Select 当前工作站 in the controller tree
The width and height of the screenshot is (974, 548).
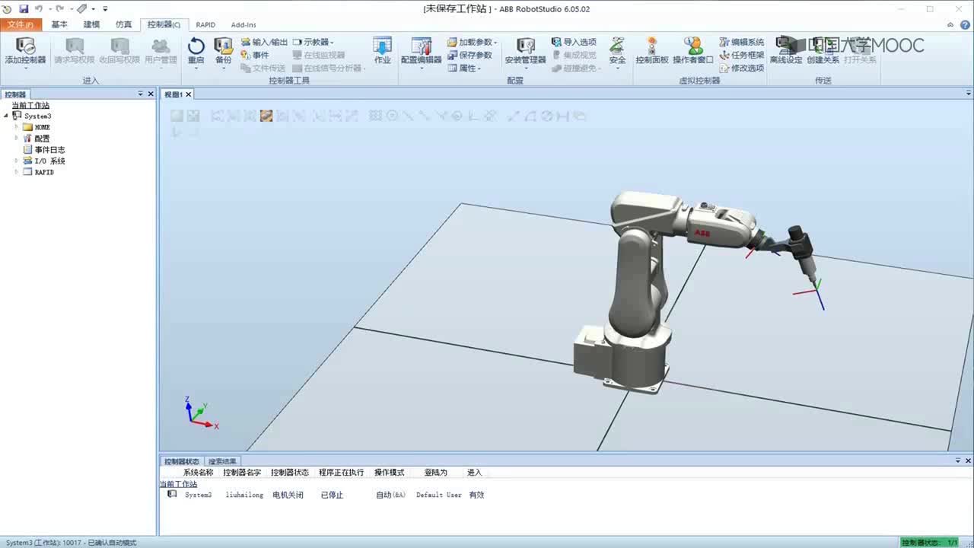point(30,105)
